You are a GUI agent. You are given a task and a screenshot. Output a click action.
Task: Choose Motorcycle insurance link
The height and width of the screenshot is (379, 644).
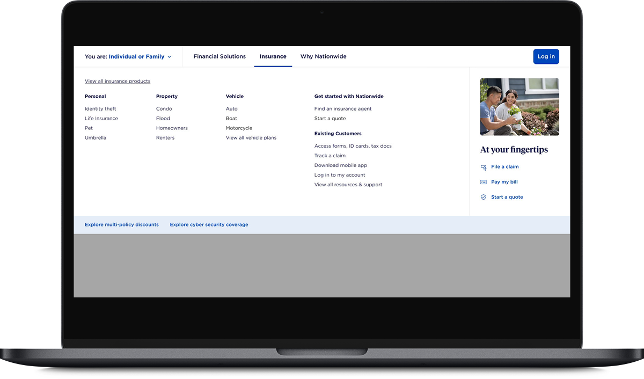pos(239,128)
